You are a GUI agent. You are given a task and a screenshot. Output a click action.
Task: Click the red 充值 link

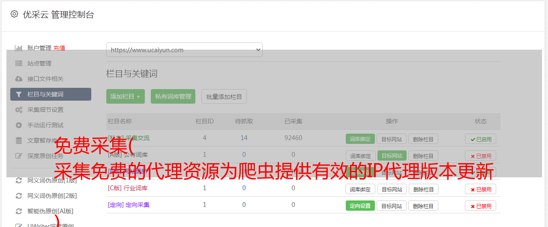(x=60, y=48)
